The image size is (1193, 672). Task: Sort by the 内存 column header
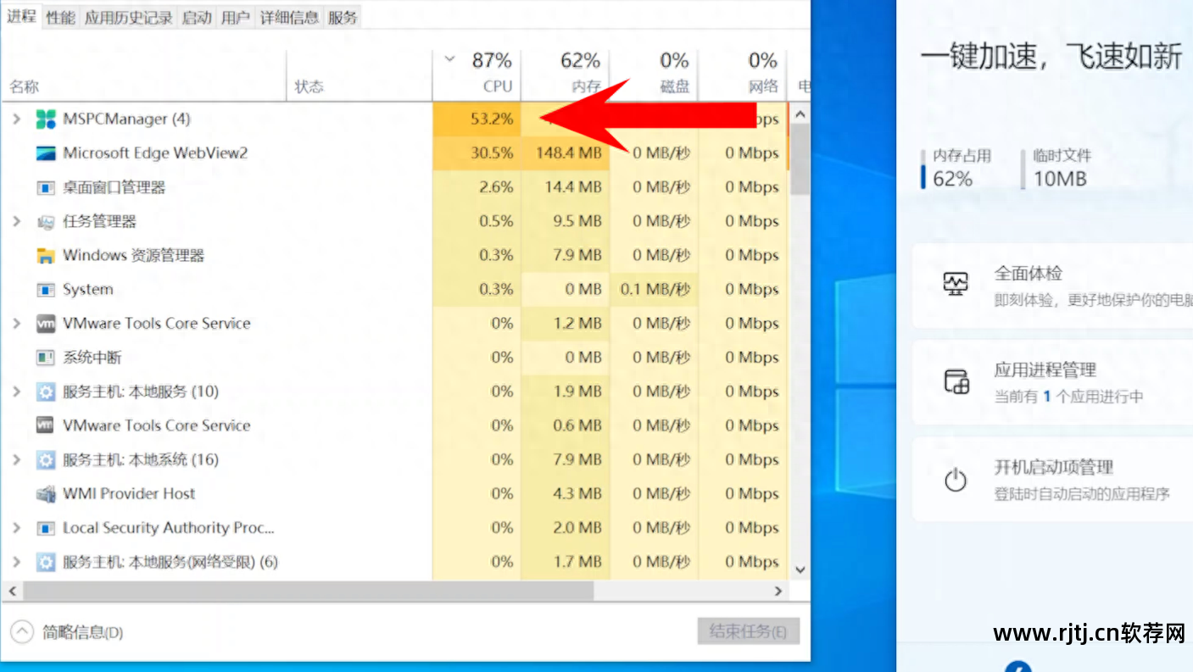pos(565,75)
